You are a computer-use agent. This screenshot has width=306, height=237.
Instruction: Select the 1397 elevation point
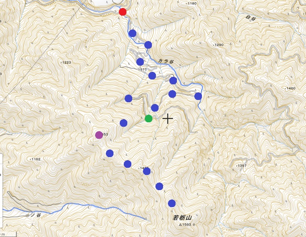coord(240,166)
